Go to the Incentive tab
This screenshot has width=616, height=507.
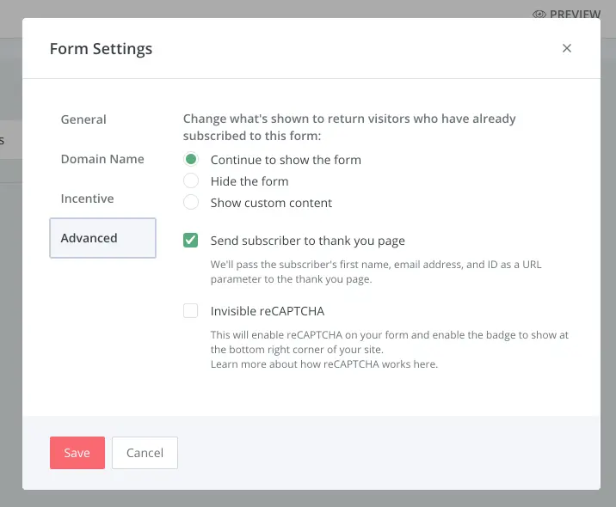pos(87,199)
